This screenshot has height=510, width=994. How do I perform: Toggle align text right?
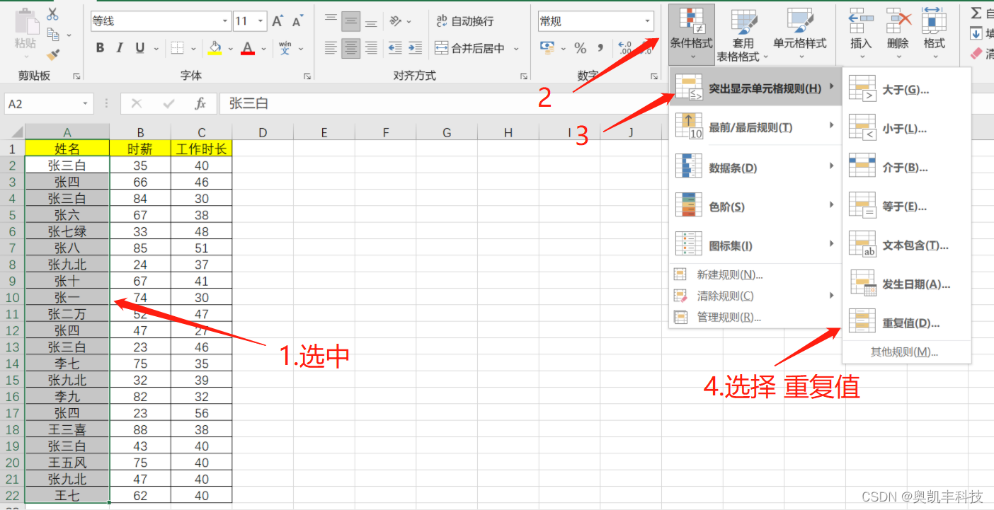tap(371, 48)
